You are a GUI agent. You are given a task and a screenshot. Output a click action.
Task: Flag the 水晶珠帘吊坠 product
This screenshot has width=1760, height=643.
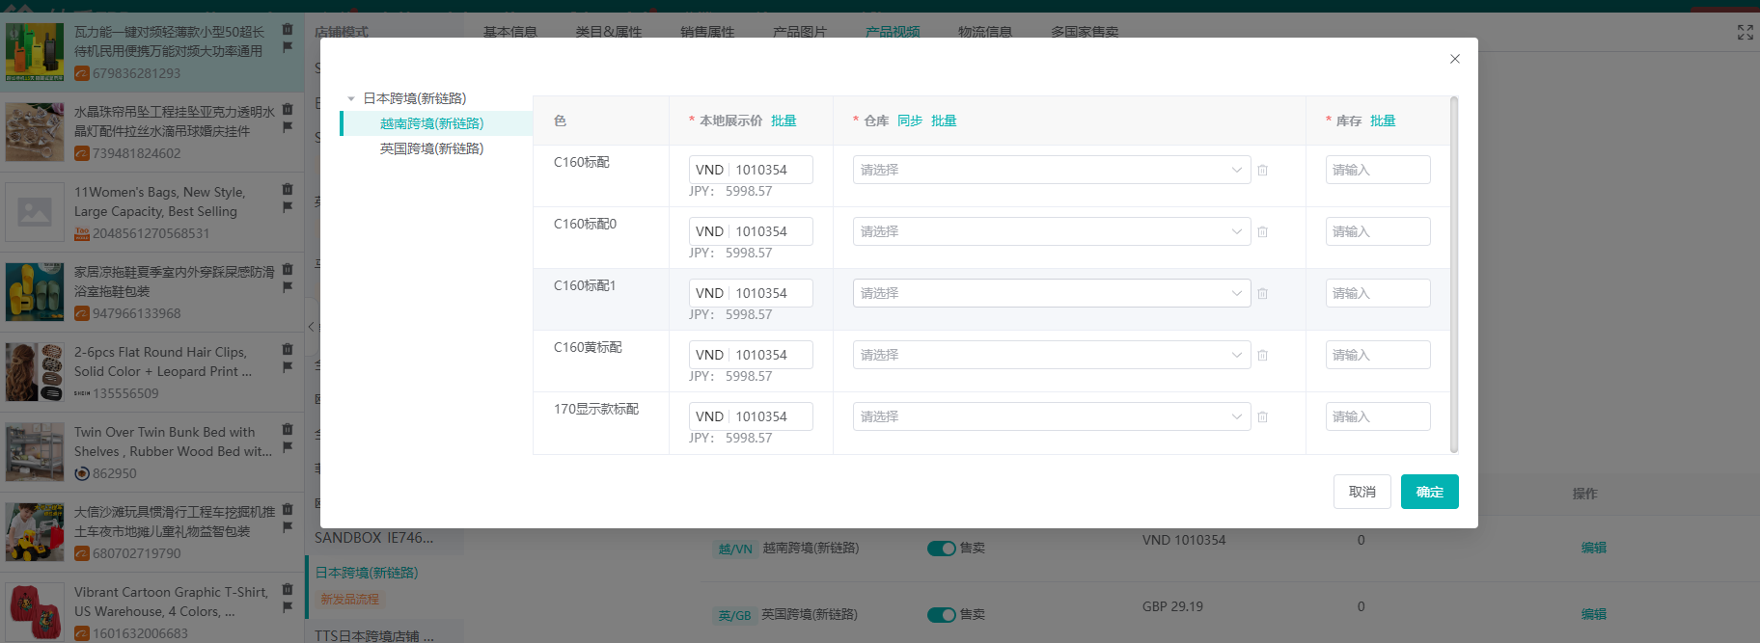(x=288, y=127)
